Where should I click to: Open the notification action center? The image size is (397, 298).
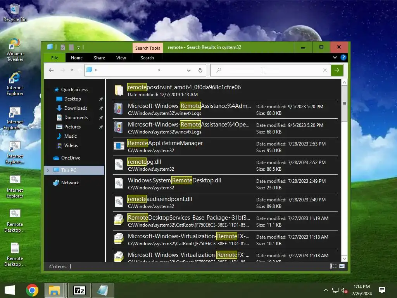(381, 290)
